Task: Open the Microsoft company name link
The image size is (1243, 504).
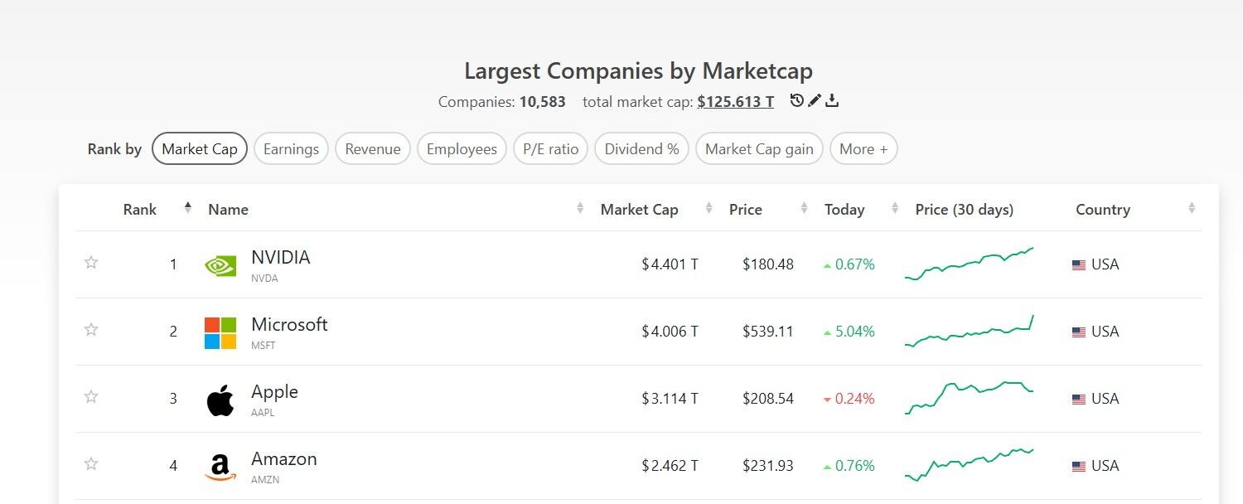Action: click(x=289, y=325)
